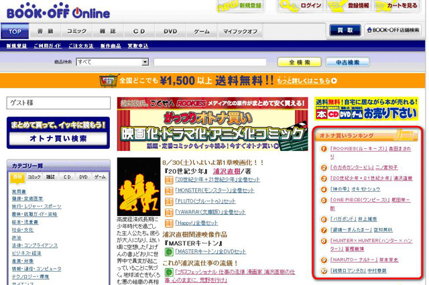
Task: Open 浦沢直樹 author link
Action: 227,172
